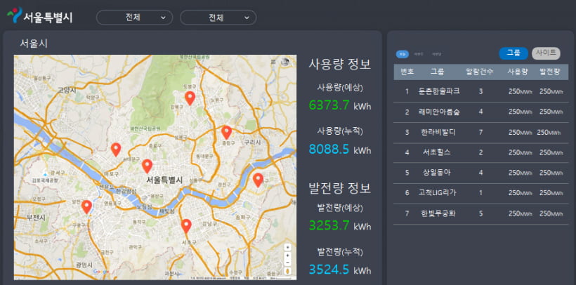Select the 서초힐스 group
This screenshot has width=576, height=285.
point(437,152)
